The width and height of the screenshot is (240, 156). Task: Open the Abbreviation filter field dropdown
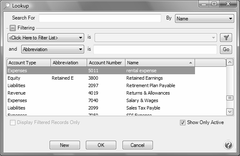pos(52,49)
